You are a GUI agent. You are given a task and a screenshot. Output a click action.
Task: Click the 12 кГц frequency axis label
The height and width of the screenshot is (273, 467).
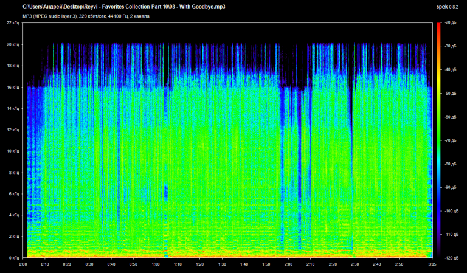pos(13,130)
